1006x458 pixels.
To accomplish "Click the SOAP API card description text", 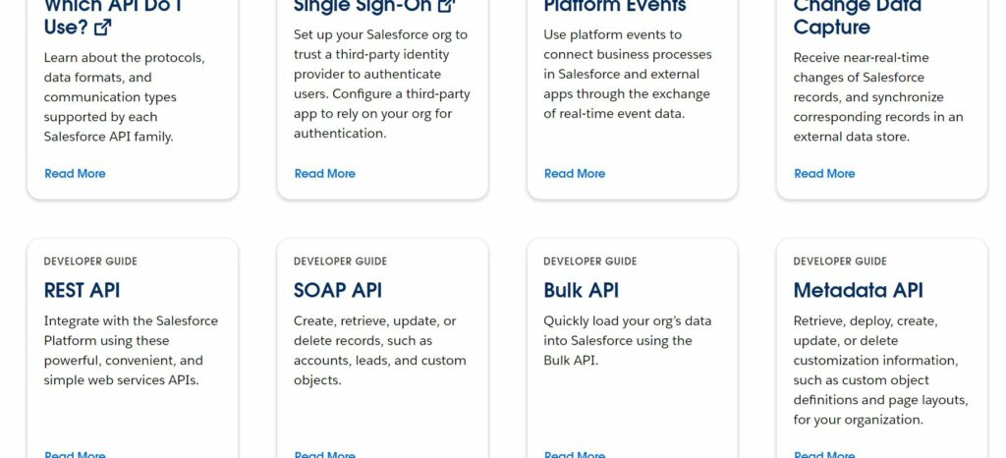I will tap(380, 350).
